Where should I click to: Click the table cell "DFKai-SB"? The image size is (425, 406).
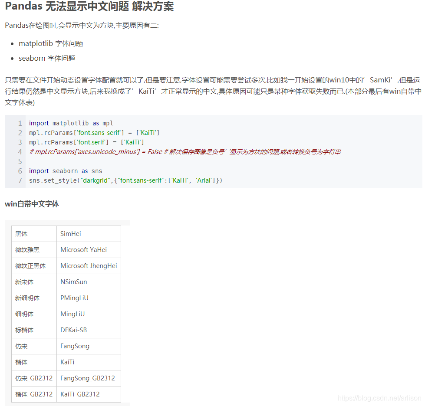[89, 330]
